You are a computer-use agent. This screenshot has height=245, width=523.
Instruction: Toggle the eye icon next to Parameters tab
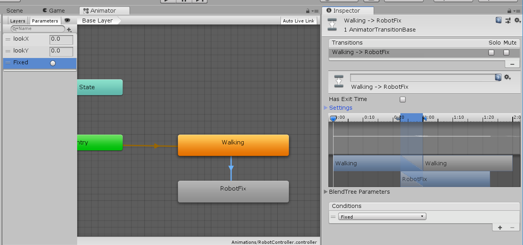point(68,21)
